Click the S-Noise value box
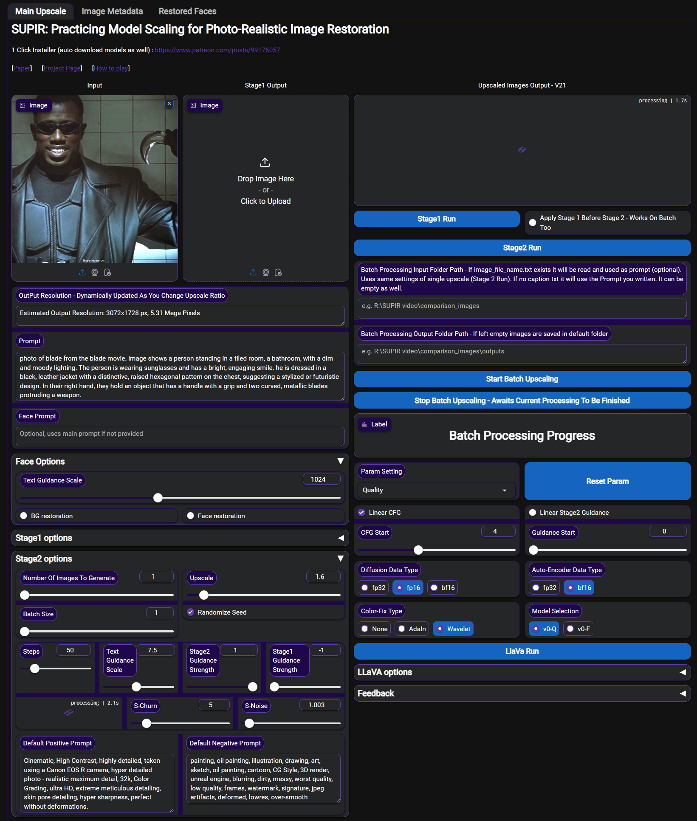697x821 pixels. click(x=320, y=705)
